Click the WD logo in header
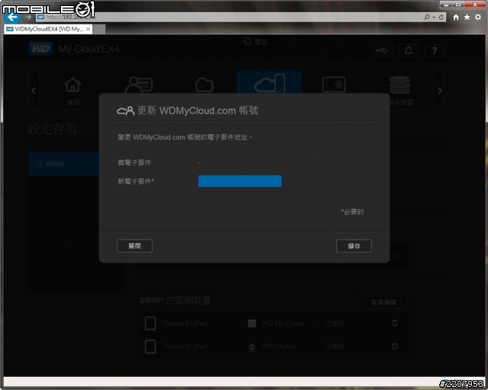 pyautogui.click(x=40, y=50)
